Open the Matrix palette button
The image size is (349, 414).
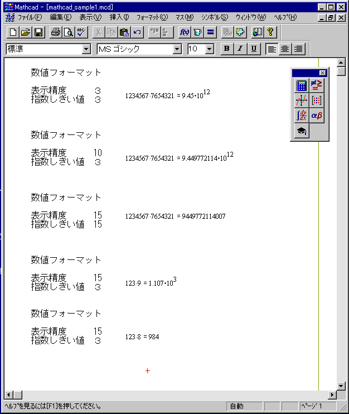pyautogui.click(x=317, y=100)
